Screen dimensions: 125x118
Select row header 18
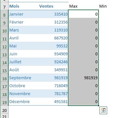pyautogui.click(x=4, y=94)
